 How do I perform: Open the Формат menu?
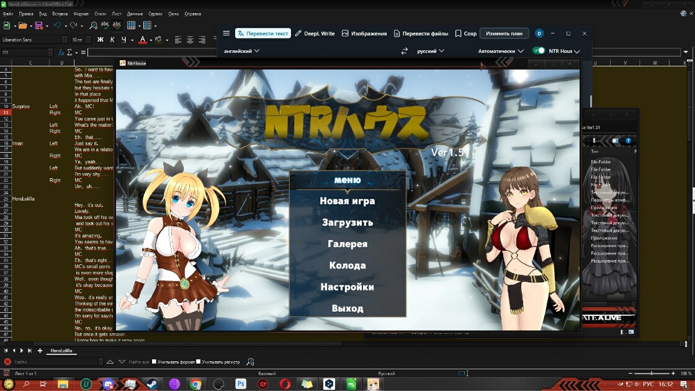pyautogui.click(x=81, y=14)
